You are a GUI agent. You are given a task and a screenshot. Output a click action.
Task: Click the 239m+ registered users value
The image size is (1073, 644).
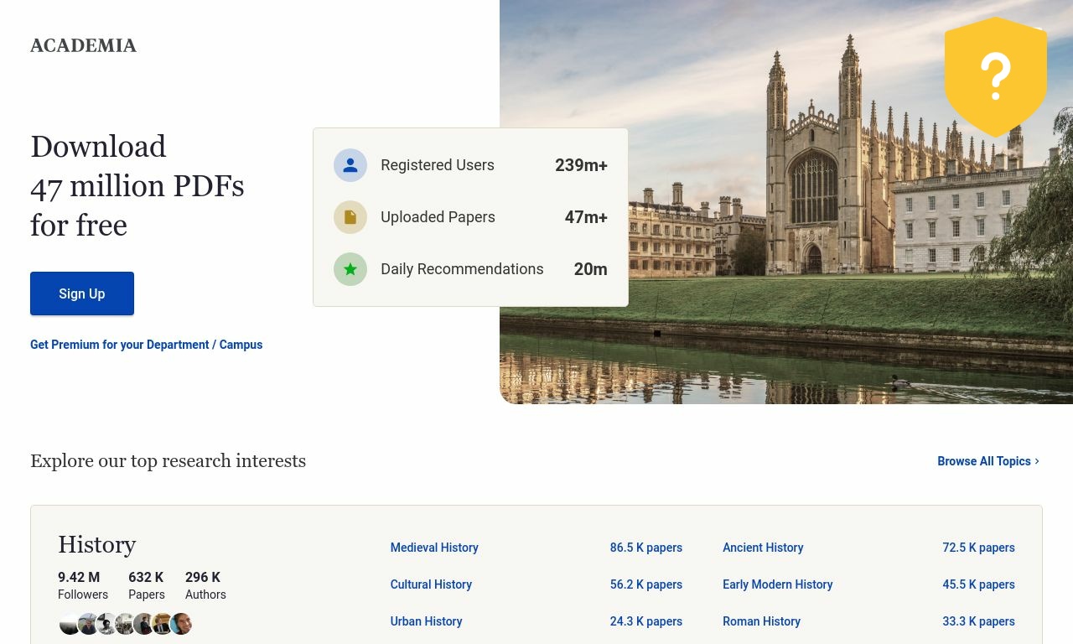click(x=581, y=165)
